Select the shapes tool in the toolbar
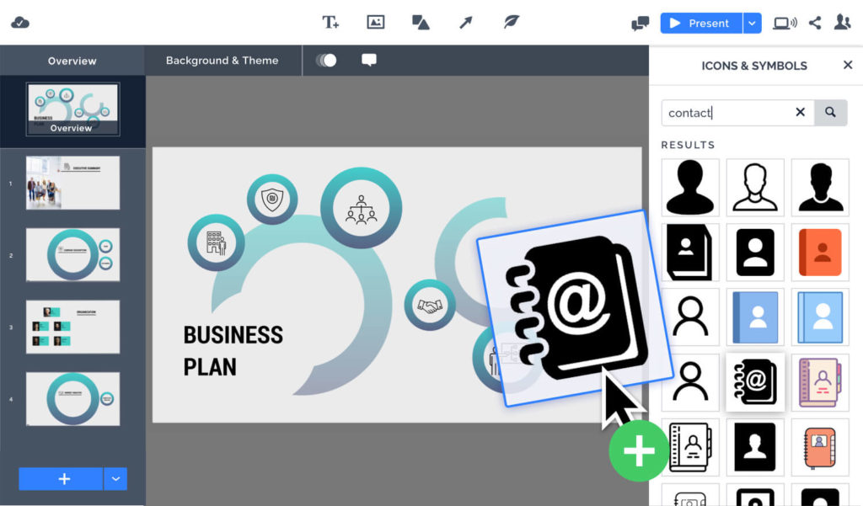This screenshot has height=506, width=863. pyautogui.click(x=420, y=23)
